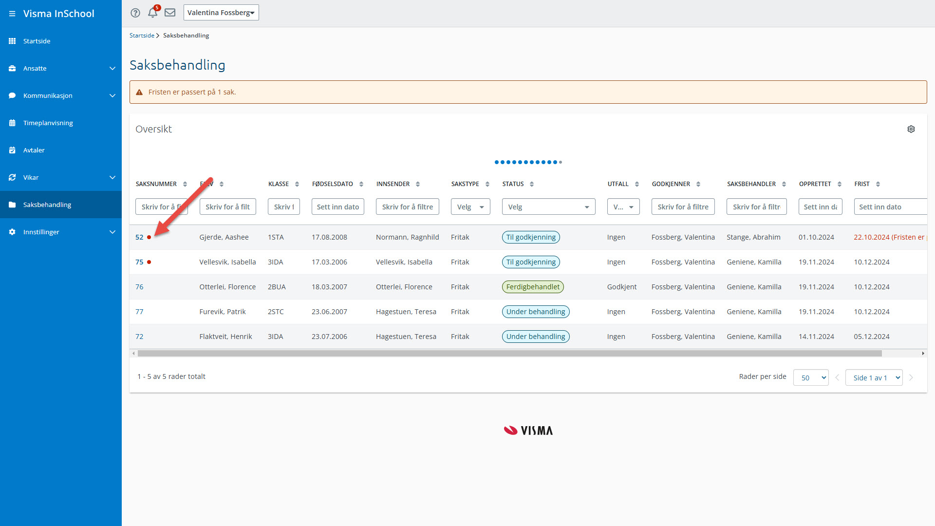935x526 pixels.
Task: Click the hamburger menu icon
Action: point(12,14)
